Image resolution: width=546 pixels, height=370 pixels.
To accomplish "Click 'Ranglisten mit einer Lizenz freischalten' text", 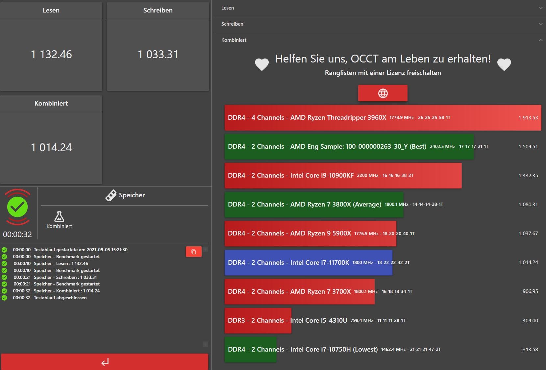I will point(383,73).
